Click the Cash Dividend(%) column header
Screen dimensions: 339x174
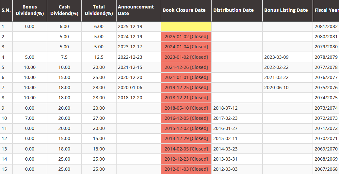tap(64, 10)
